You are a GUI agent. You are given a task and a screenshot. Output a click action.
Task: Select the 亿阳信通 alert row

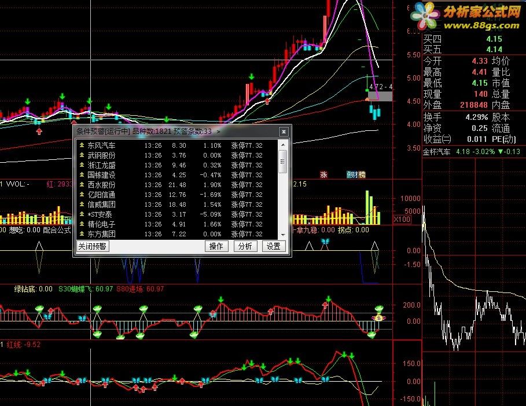[178, 195]
